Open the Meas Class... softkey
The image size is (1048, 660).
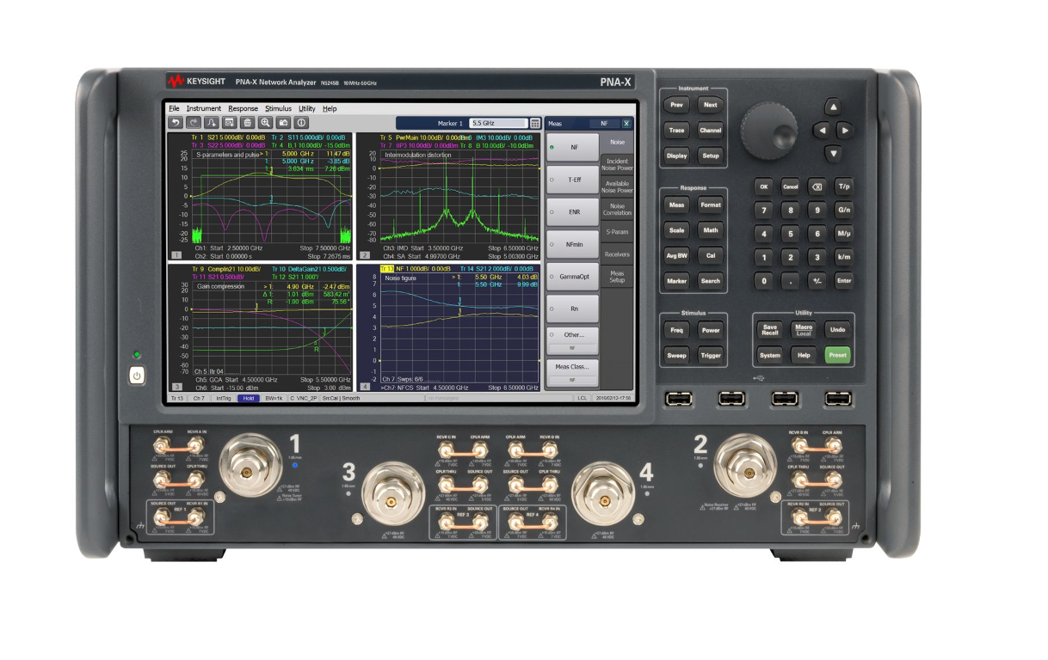(x=572, y=372)
